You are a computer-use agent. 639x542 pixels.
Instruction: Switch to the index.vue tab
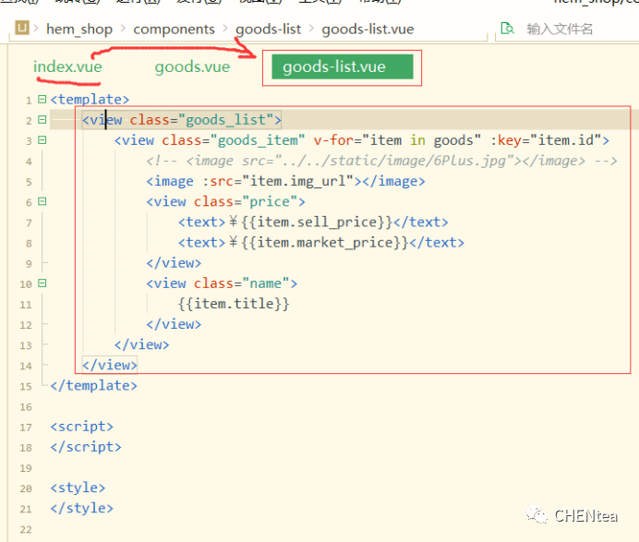pyautogui.click(x=67, y=67)
